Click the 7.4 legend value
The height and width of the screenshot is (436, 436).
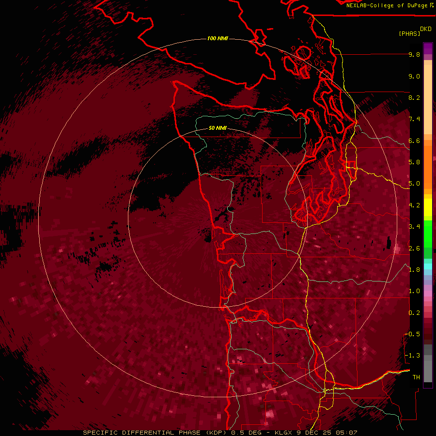click(x=414, y=119)
